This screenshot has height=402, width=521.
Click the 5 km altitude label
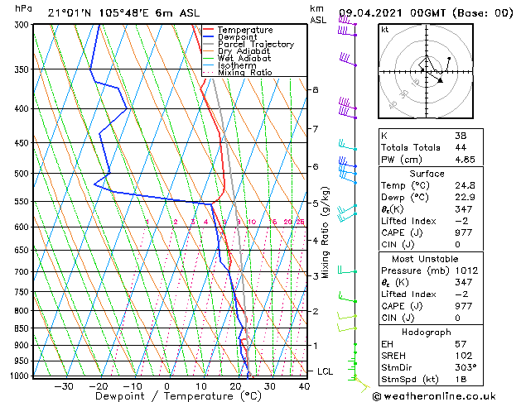316,203
